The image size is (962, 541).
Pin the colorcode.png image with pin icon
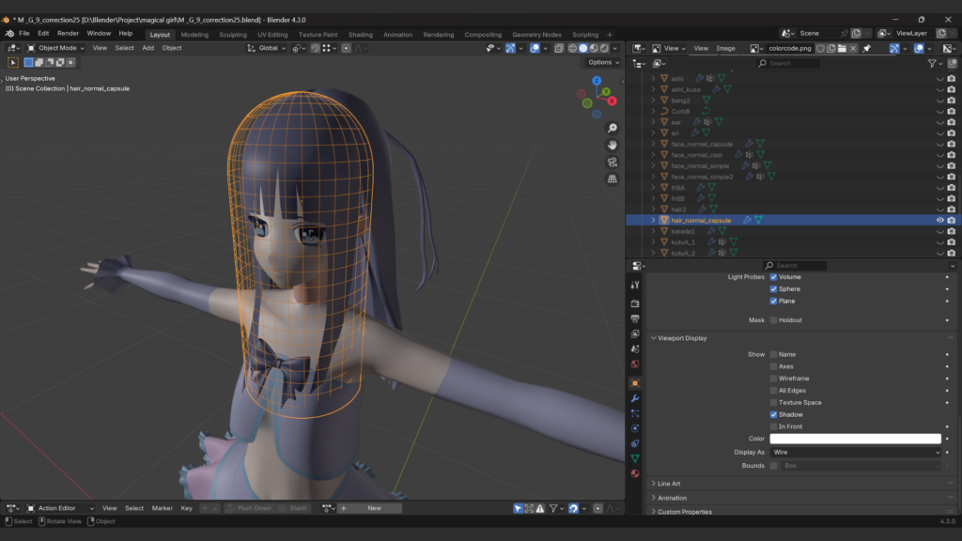[x=866, y=48]
